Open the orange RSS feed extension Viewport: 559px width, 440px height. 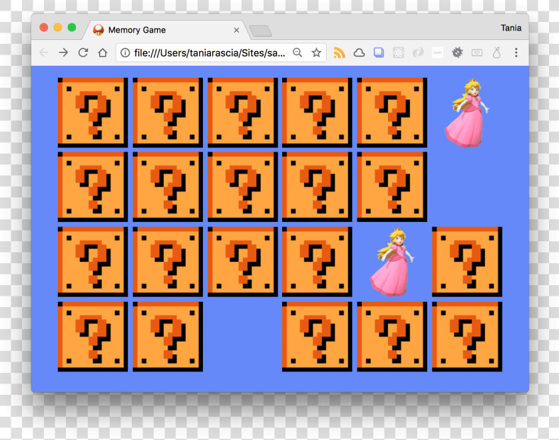[339, 53]
